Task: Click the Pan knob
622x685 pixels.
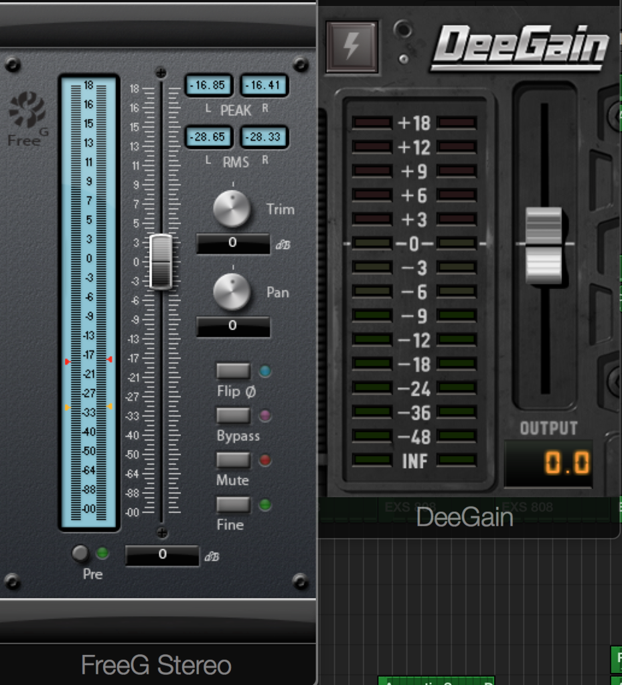Action: click(232, 292)
